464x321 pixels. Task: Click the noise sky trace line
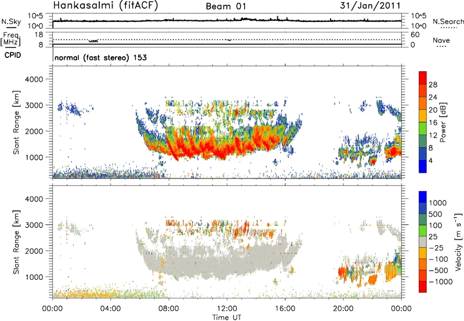click(x=227, y=20)
